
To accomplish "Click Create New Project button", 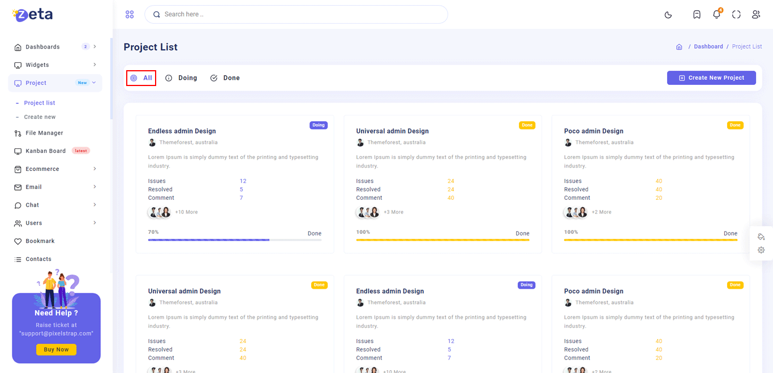I will coord(711,78).
